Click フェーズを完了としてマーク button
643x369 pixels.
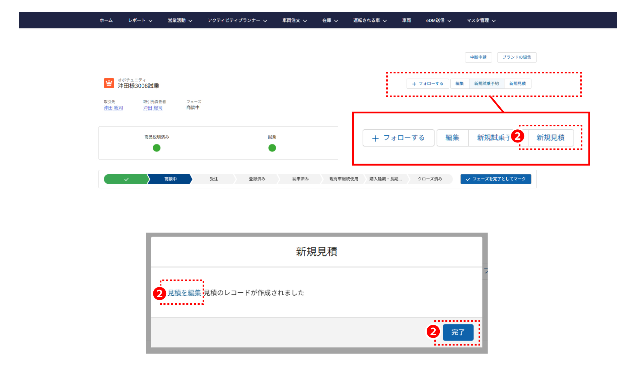pos(496,179)
